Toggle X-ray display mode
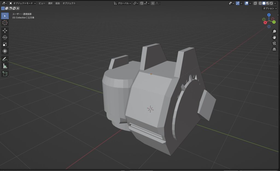Screen dimensions: 280x171 (255, 3)
